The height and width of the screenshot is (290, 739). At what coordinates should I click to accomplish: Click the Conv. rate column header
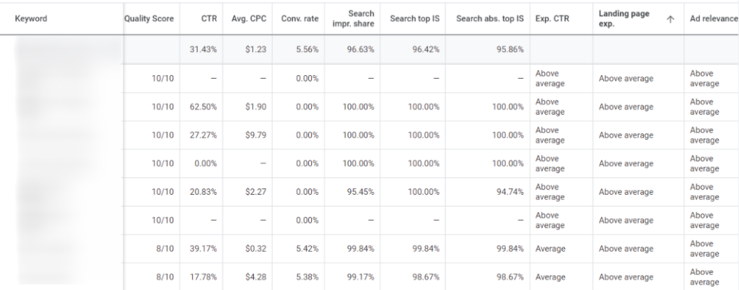click(301, 19)
